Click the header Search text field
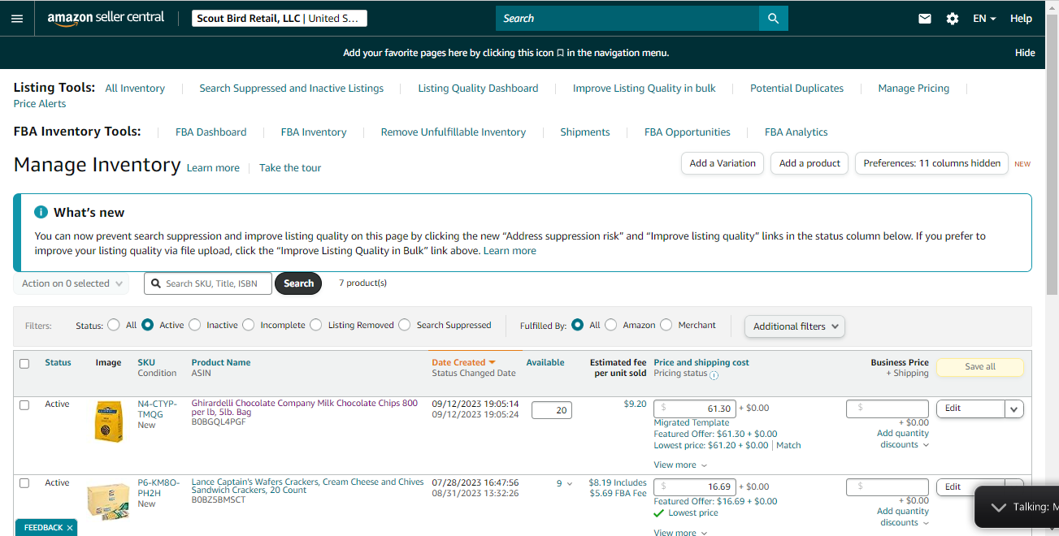Screen dimensions: 1059x536 point(627,18)
